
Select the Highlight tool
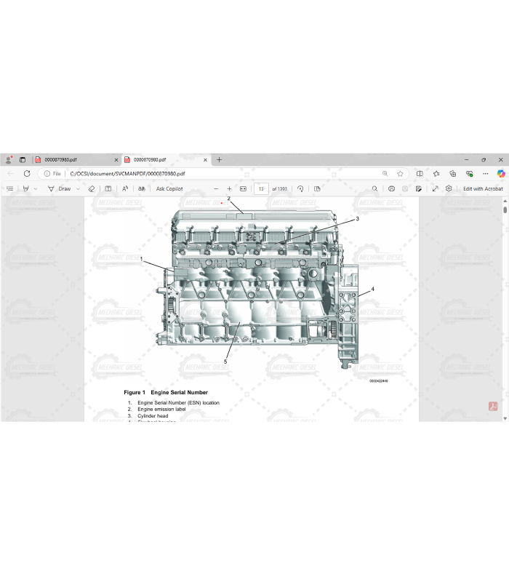26,188
